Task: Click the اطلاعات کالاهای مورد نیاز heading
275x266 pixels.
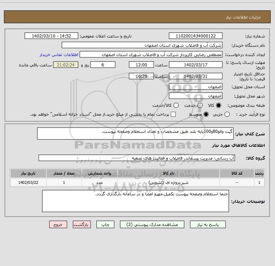Action: [x=239, y=145]
